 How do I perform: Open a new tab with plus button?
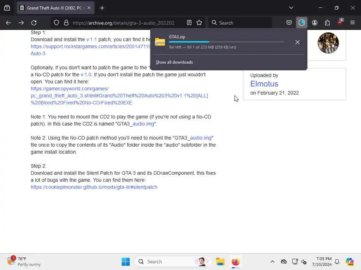point(102,8)
